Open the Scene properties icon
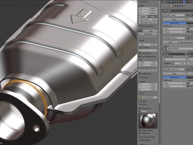This screenshot has width=193, height=145. click(x=174, y=2)
